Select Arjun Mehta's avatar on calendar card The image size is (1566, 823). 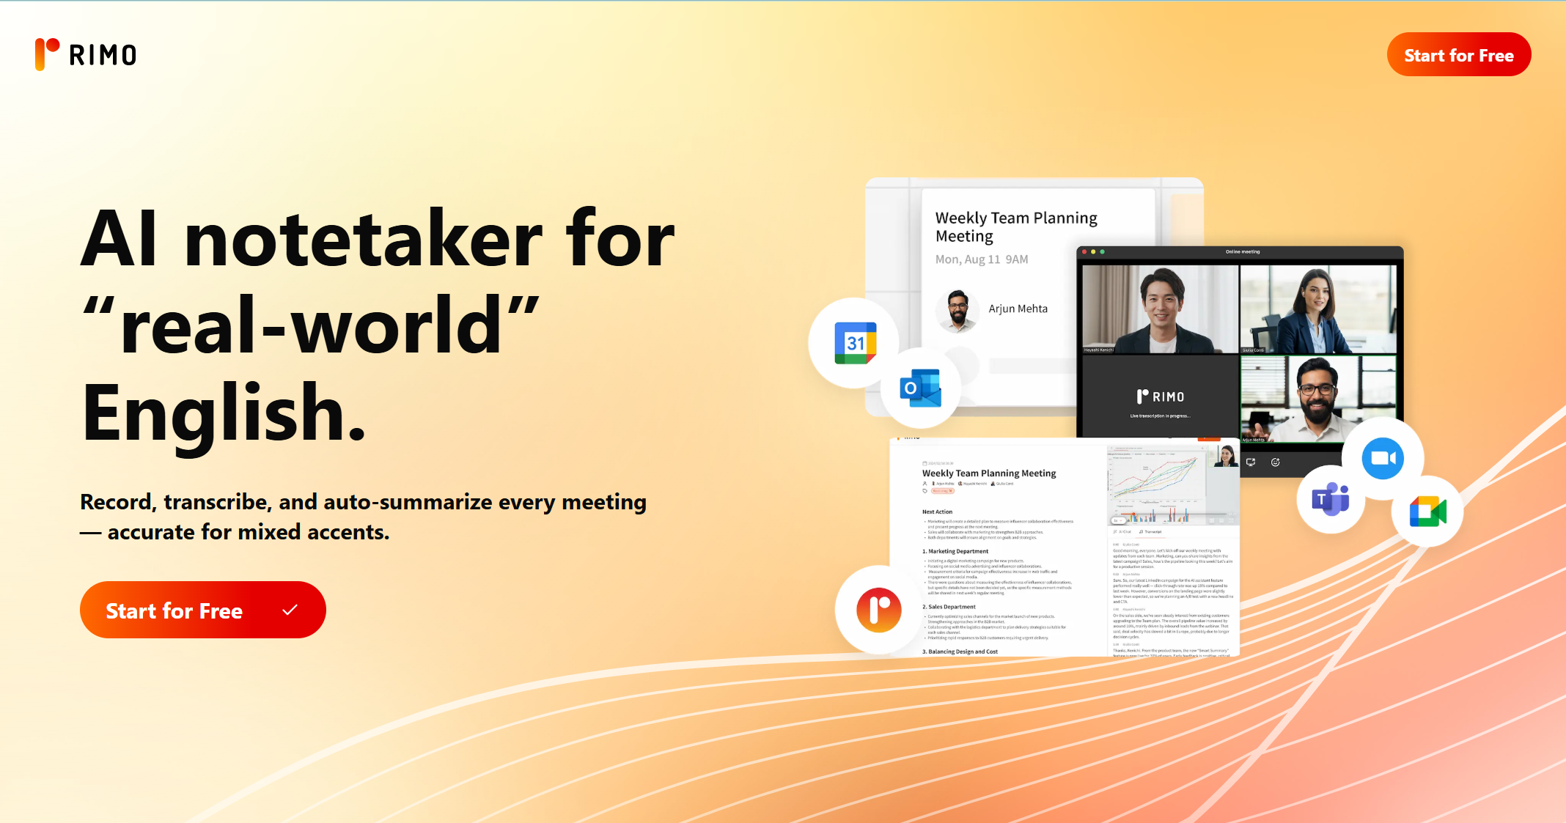coord(957,309)
